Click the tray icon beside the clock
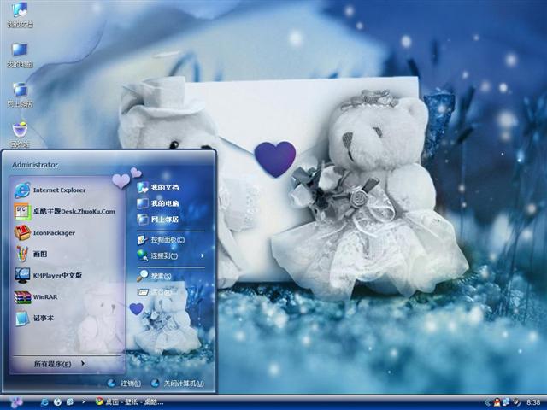Screen dimensions: 547x410 click(515, 402)
